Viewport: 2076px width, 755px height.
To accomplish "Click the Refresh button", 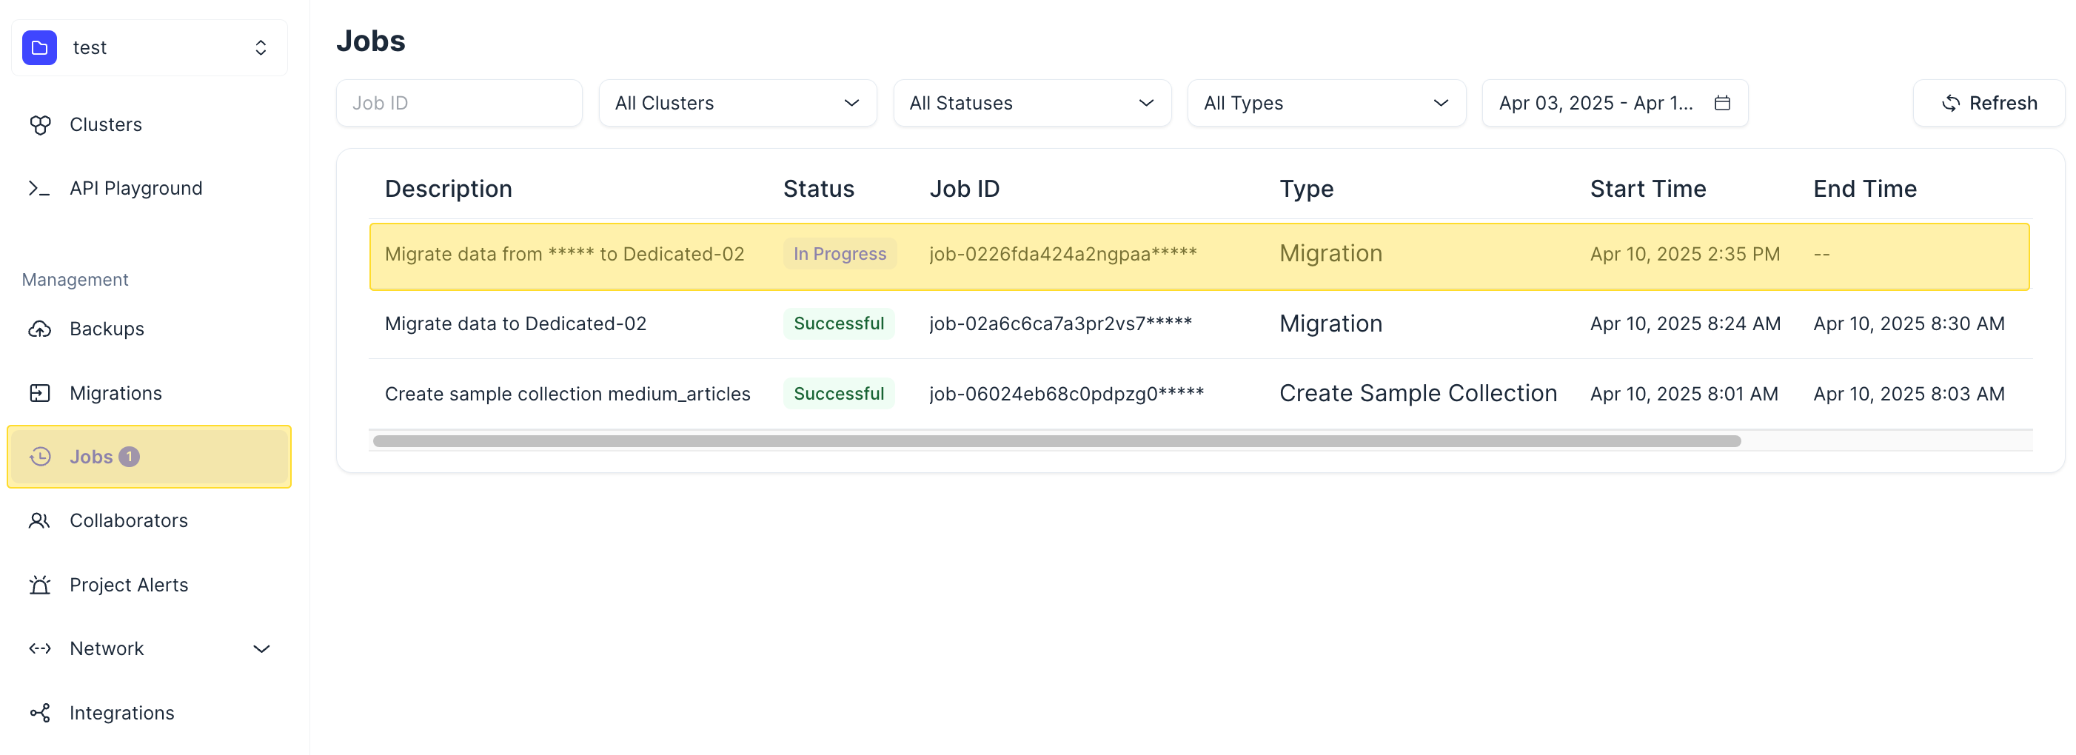I will coord(1988,103).
